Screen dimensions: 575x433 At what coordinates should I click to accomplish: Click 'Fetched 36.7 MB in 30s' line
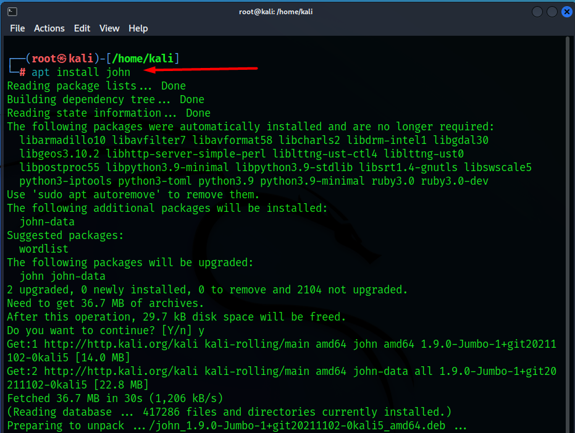(115, 398)
